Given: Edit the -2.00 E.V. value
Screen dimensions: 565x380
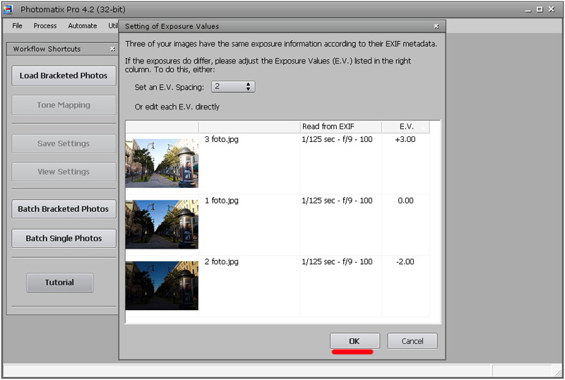Looking at the screenshot, I should click(x=405, y=262).
